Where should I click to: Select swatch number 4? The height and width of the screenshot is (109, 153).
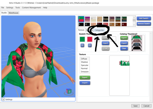pos(99,19)
